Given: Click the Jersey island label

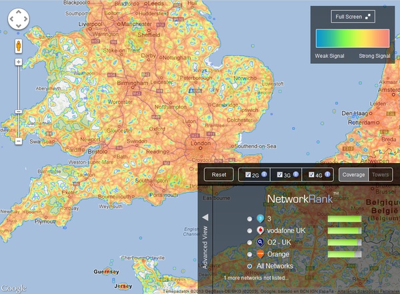Looking at the screenshot, I should [x=123, y=286].
